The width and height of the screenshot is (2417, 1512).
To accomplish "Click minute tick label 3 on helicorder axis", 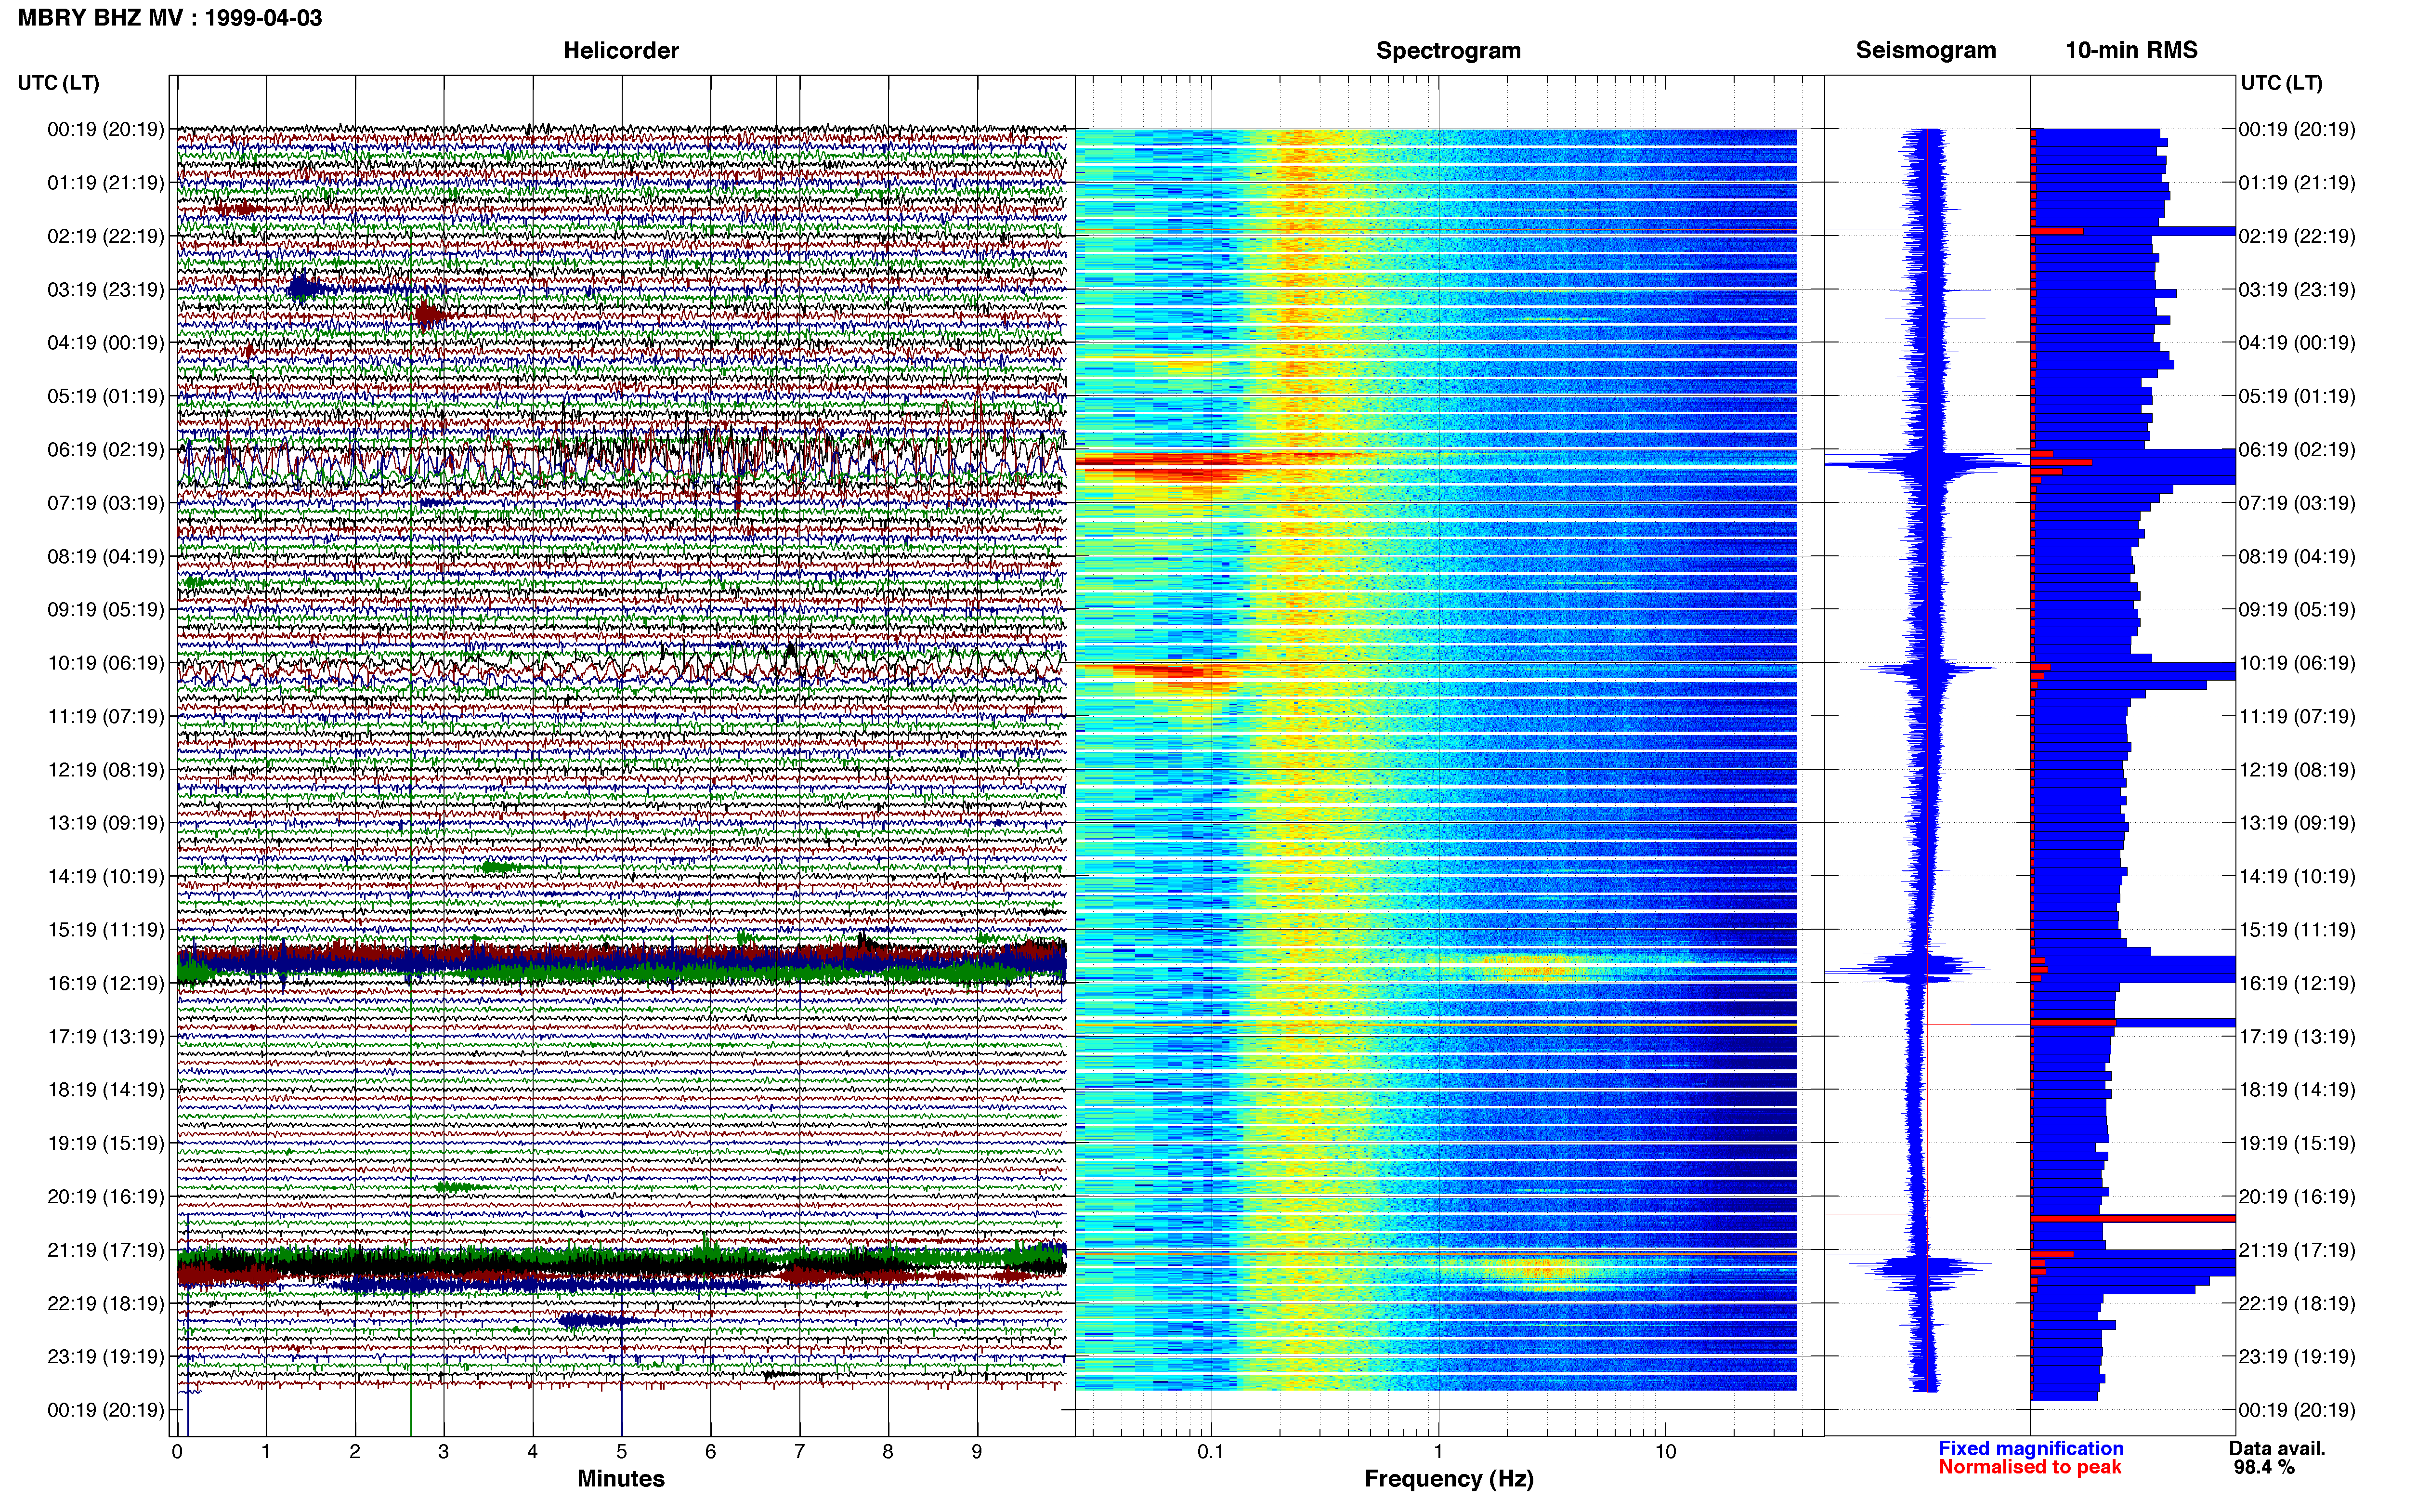I will click(444, 1452).
